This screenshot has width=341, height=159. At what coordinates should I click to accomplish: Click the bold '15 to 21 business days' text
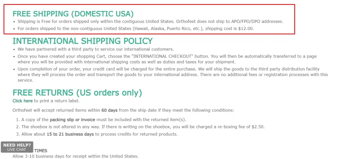pyautogui.click(x=72, y=134)
